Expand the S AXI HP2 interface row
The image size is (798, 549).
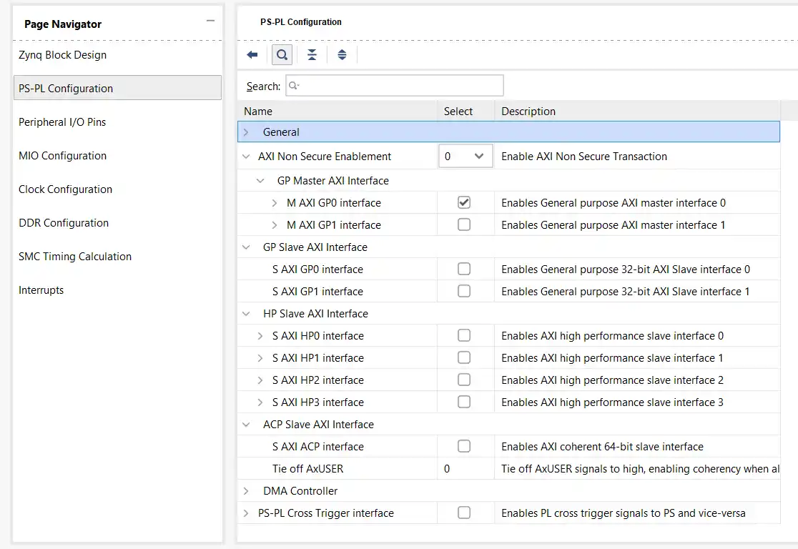pyautogui.click(x=261, y=380)
